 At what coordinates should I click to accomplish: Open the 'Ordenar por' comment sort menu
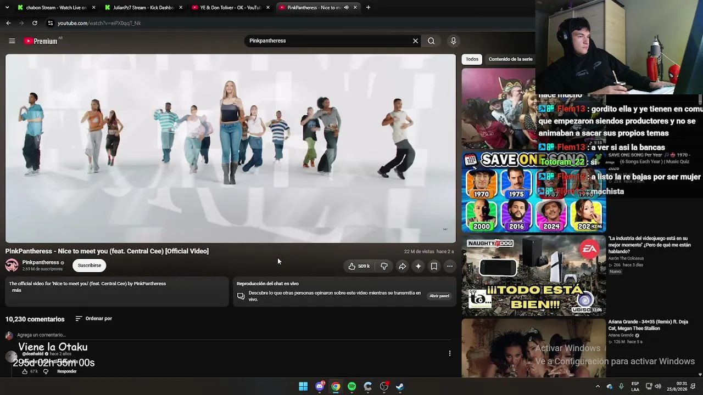93,319
